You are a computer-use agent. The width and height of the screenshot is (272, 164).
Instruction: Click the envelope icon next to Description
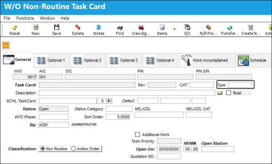pos(219,93)
